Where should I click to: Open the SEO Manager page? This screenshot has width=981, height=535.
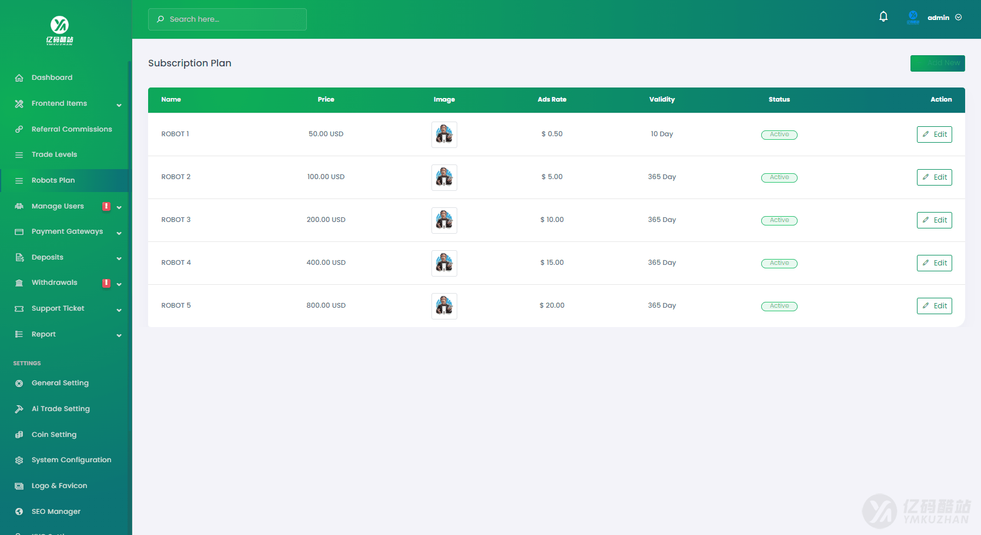coord(55,511)
